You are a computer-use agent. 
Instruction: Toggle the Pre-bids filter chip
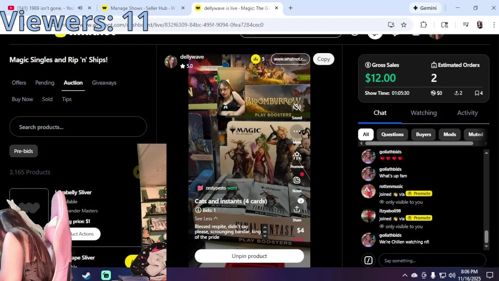pos(23,151)
